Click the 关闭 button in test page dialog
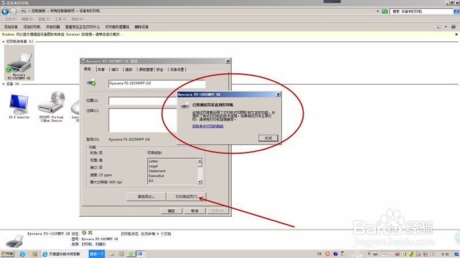 [268, 138]
